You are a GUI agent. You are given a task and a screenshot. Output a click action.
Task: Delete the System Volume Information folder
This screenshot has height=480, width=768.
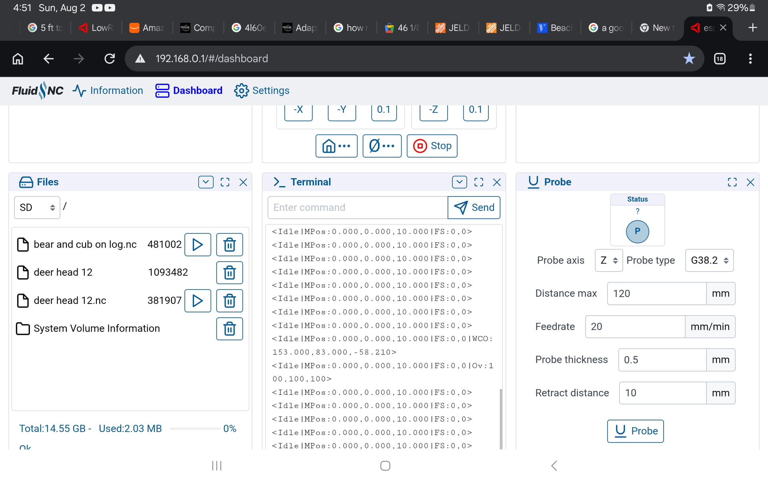click(x=230, y=328)
